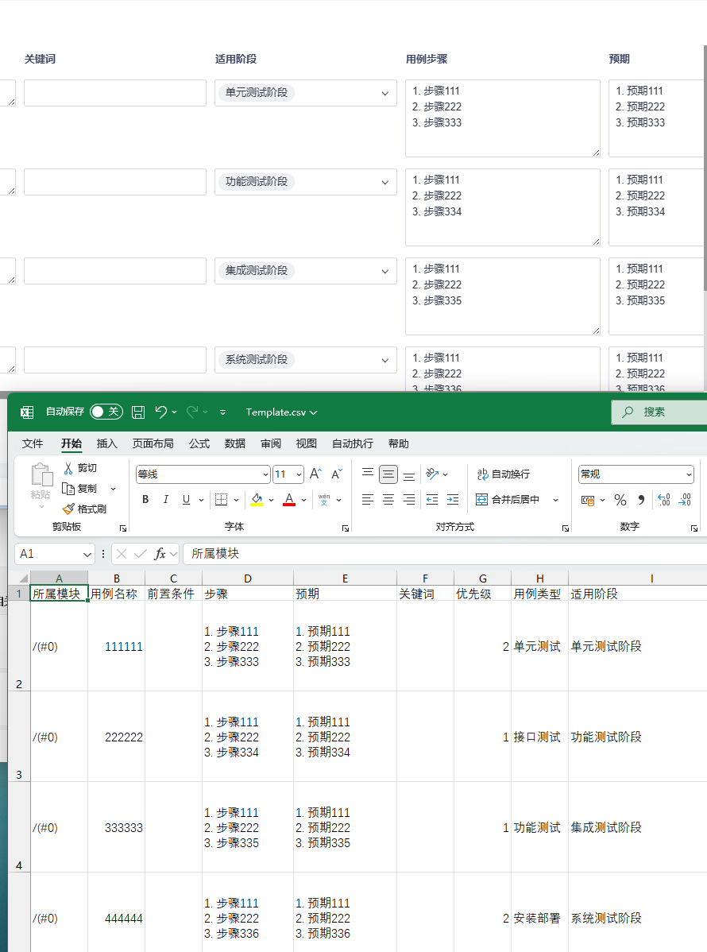
Task: Open the Name Box A1 dropdown
Action: (x=87, y=555)
